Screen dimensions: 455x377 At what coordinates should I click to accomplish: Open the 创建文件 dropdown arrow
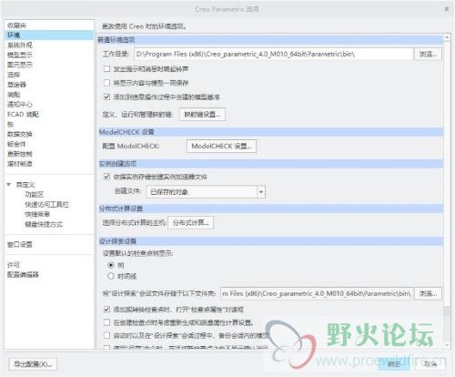261,192
